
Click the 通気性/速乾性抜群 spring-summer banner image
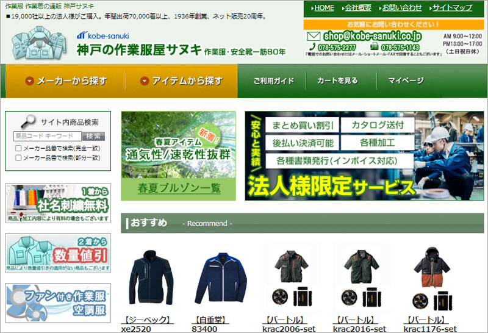point(178,145)
